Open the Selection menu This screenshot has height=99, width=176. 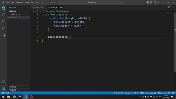[20, 2]
